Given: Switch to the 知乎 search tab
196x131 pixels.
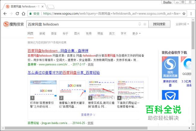Looking at the screenshot, I should click(65, 33).
